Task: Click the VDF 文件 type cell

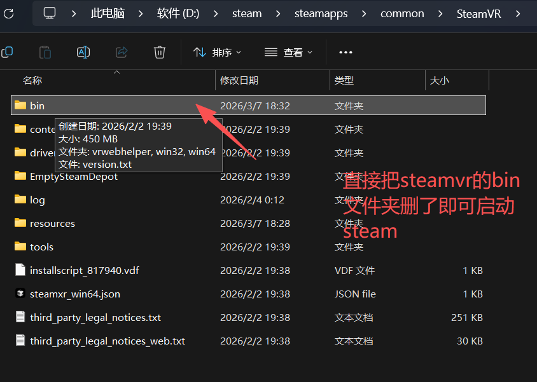Action: coord(354,271)
